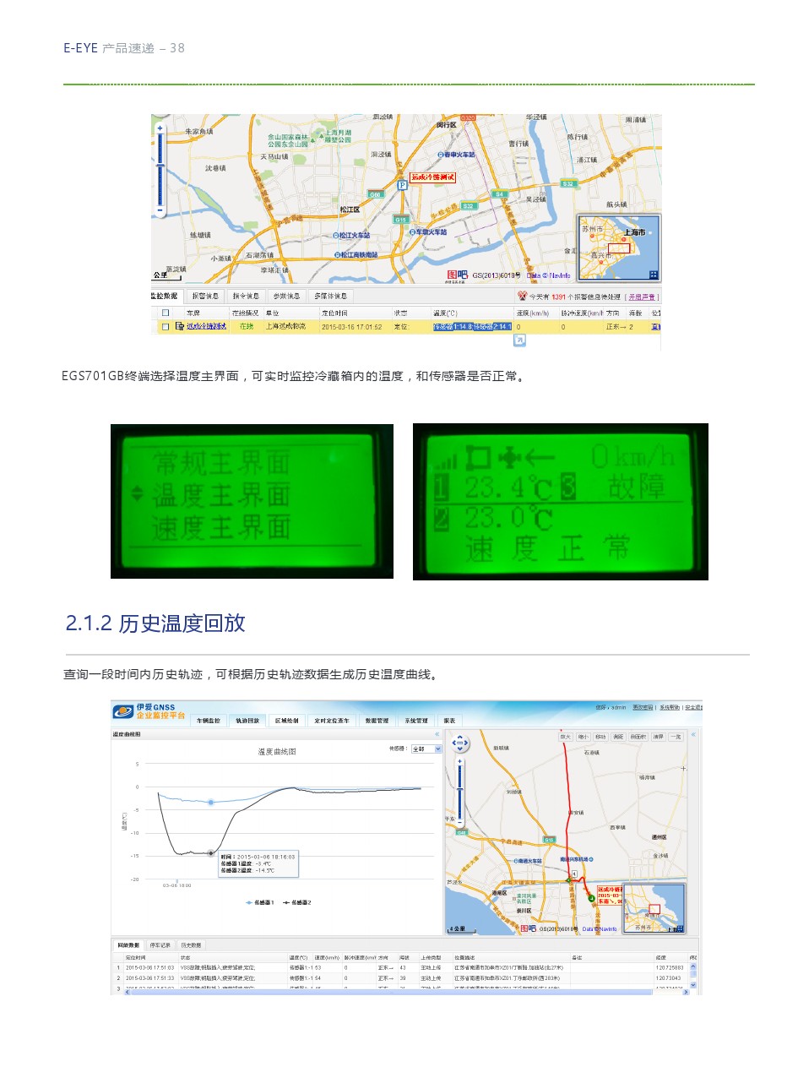Click the green vehicle marker on the route
The height and width of the screenshot is (1078, 798).
tap(591, 899)
